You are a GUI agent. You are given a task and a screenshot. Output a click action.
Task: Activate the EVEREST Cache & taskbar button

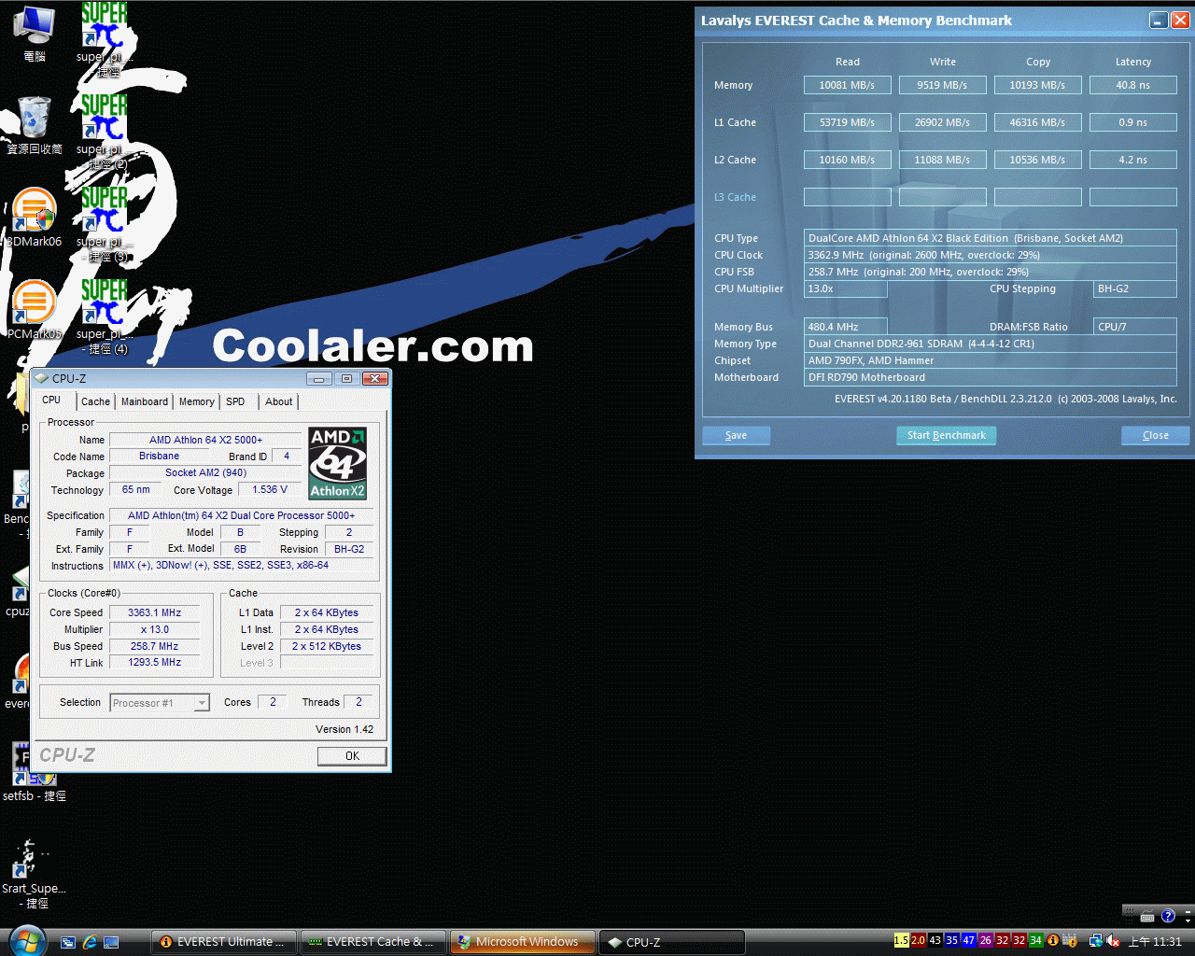pyautogui.click(x=373, y=942)
